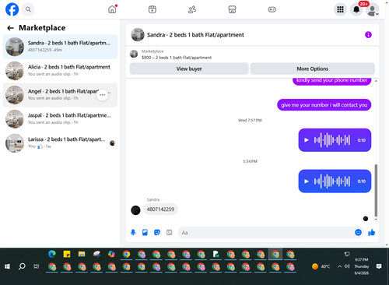Screen dimensions: 389x285
Task: Open the weather 40°C widget
Action: (x=321, y=266)
